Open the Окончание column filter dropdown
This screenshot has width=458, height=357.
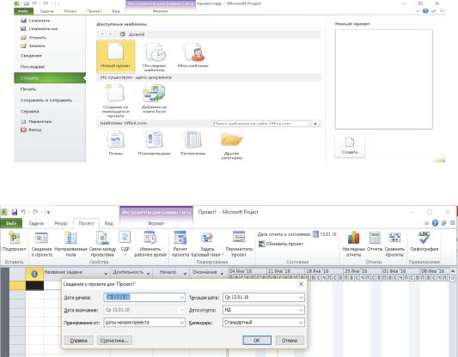pos(222,274)
